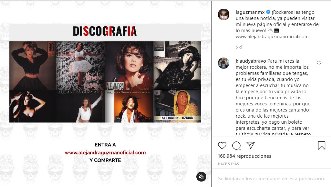View 160,984 reproducciones count
This screenshot has width=331, height=187.
(x=244, y=156)
